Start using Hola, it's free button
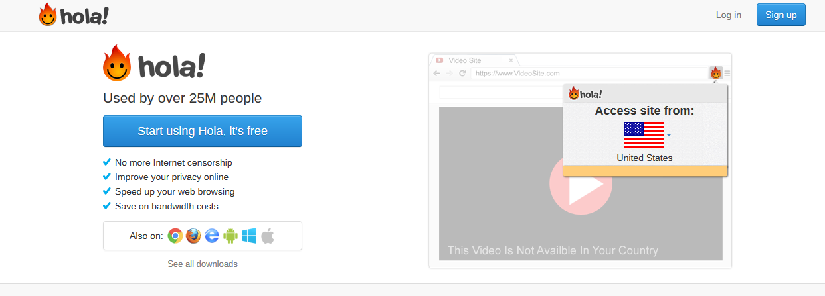The height and width of the screenshot is (296, 825). 203,131
